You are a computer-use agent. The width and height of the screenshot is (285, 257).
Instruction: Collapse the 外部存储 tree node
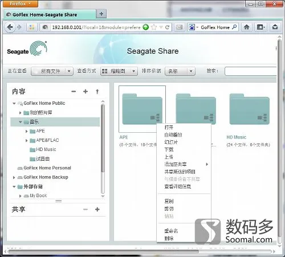14,186
